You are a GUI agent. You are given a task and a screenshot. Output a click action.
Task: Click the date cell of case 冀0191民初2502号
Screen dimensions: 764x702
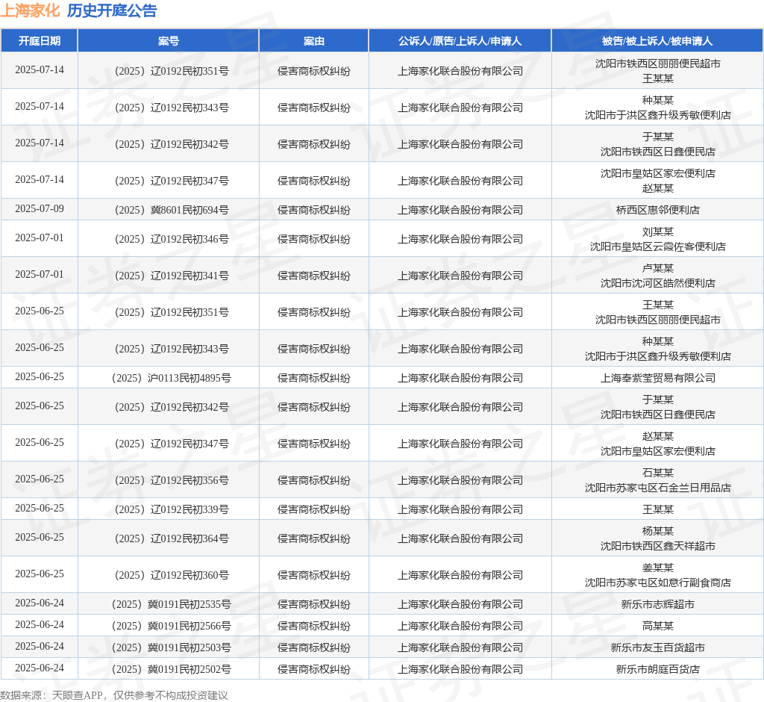click(40, 668)
